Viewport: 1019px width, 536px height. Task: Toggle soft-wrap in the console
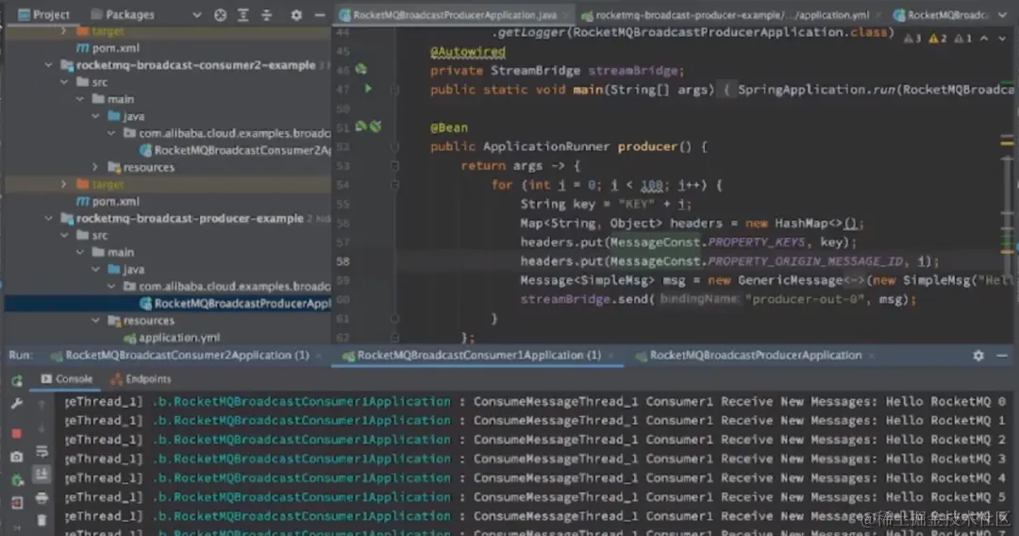[42, 451]
